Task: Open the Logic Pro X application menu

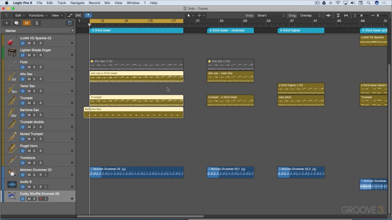Action: click(23, 3)
